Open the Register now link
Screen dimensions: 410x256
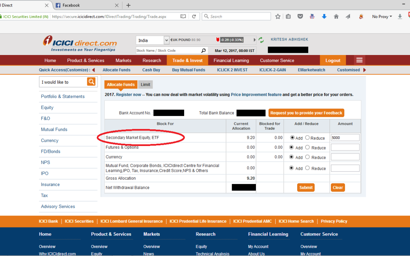click(x=129, y=94)
